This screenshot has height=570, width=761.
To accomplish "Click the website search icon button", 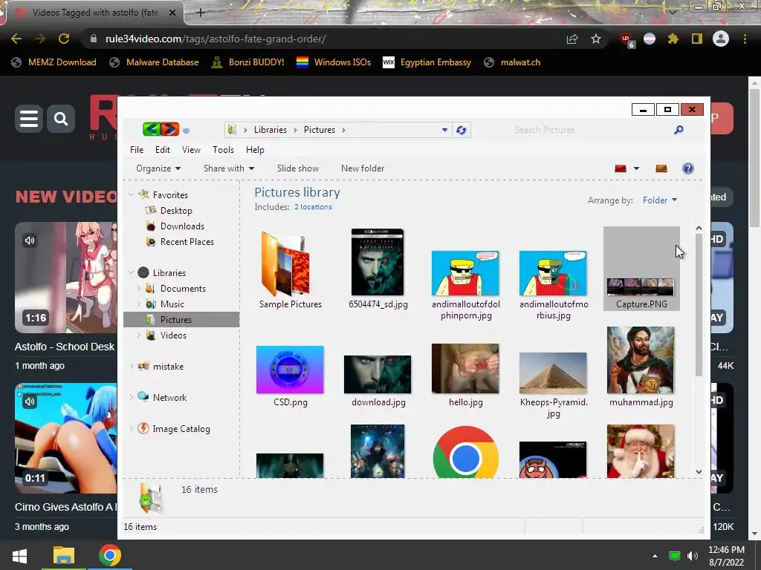I will point(61,118).
